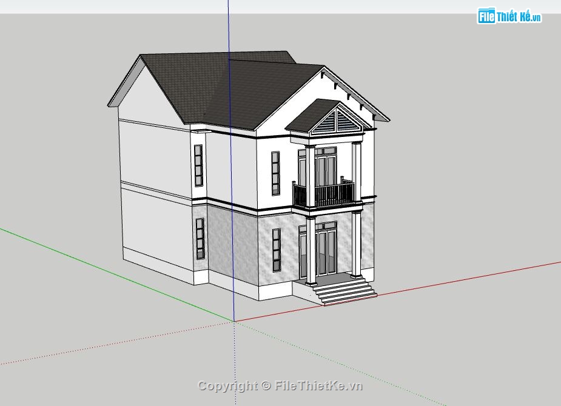The width and height of the screenshot is (561, 406).
Task: Click the axes origin where the colored axes meet
Action: pyautogui.click(x=234, y=321)
